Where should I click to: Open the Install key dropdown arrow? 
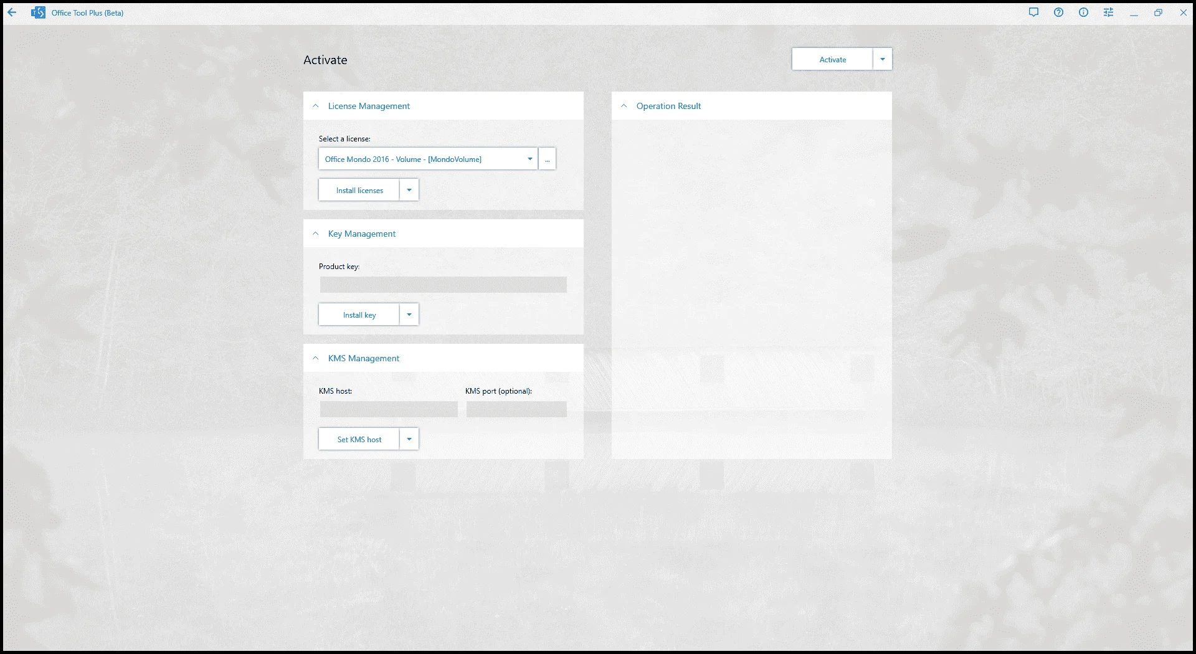click(x=409, y=315)
